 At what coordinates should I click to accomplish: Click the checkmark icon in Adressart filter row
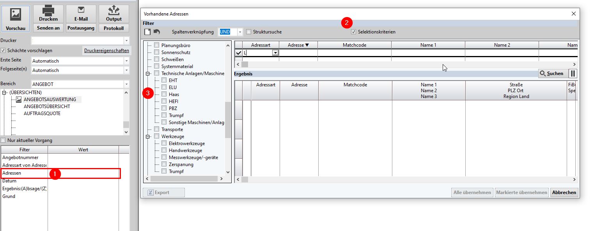tap(238, 53)
